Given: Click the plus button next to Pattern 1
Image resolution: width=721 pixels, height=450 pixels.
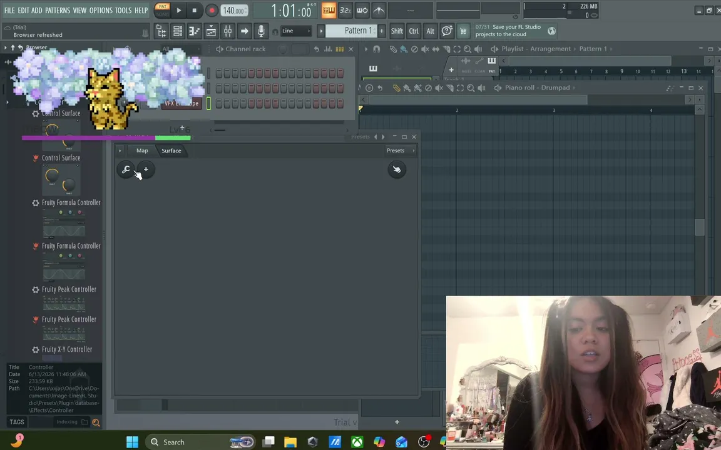Looking at the screenshot, I should click(x=382, y=31).
